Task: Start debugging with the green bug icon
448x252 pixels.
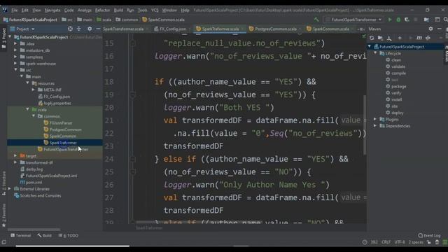Action: [398, 20]
